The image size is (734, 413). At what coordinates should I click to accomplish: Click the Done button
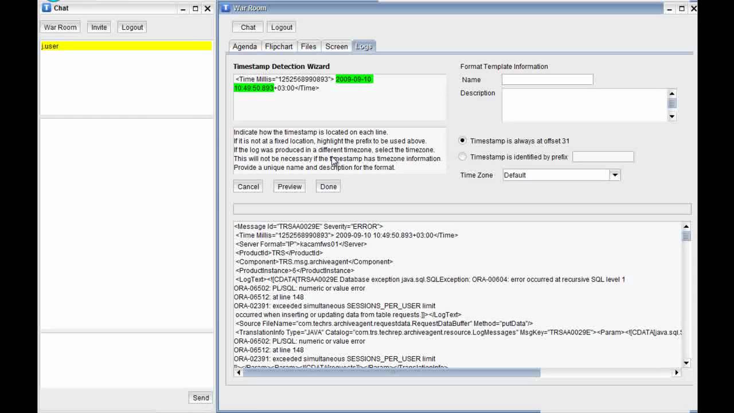pos(329,186)
